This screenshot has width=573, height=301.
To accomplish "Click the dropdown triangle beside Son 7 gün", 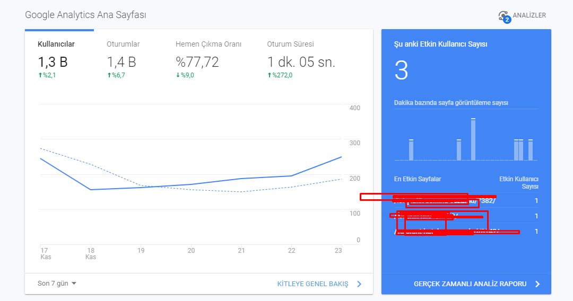I will tap(74, 284).
